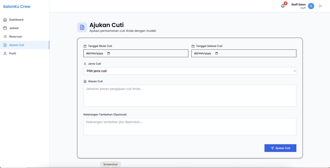
Task: Click the notification bell icon
Action: pyautogui.click(x=283, y=6)
